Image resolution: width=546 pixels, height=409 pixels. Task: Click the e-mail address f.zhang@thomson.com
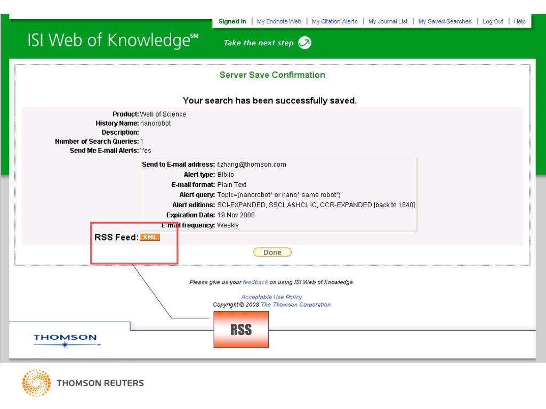coord(252,165)
